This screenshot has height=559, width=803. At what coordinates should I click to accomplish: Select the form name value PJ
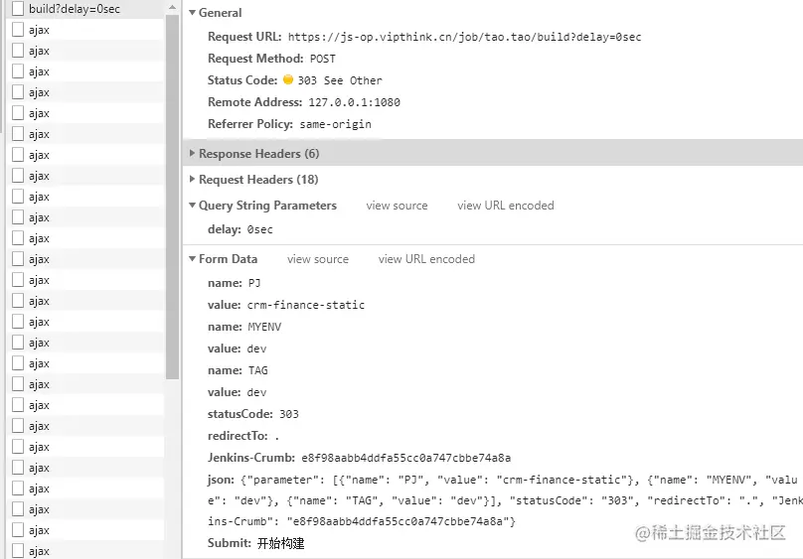254,283
